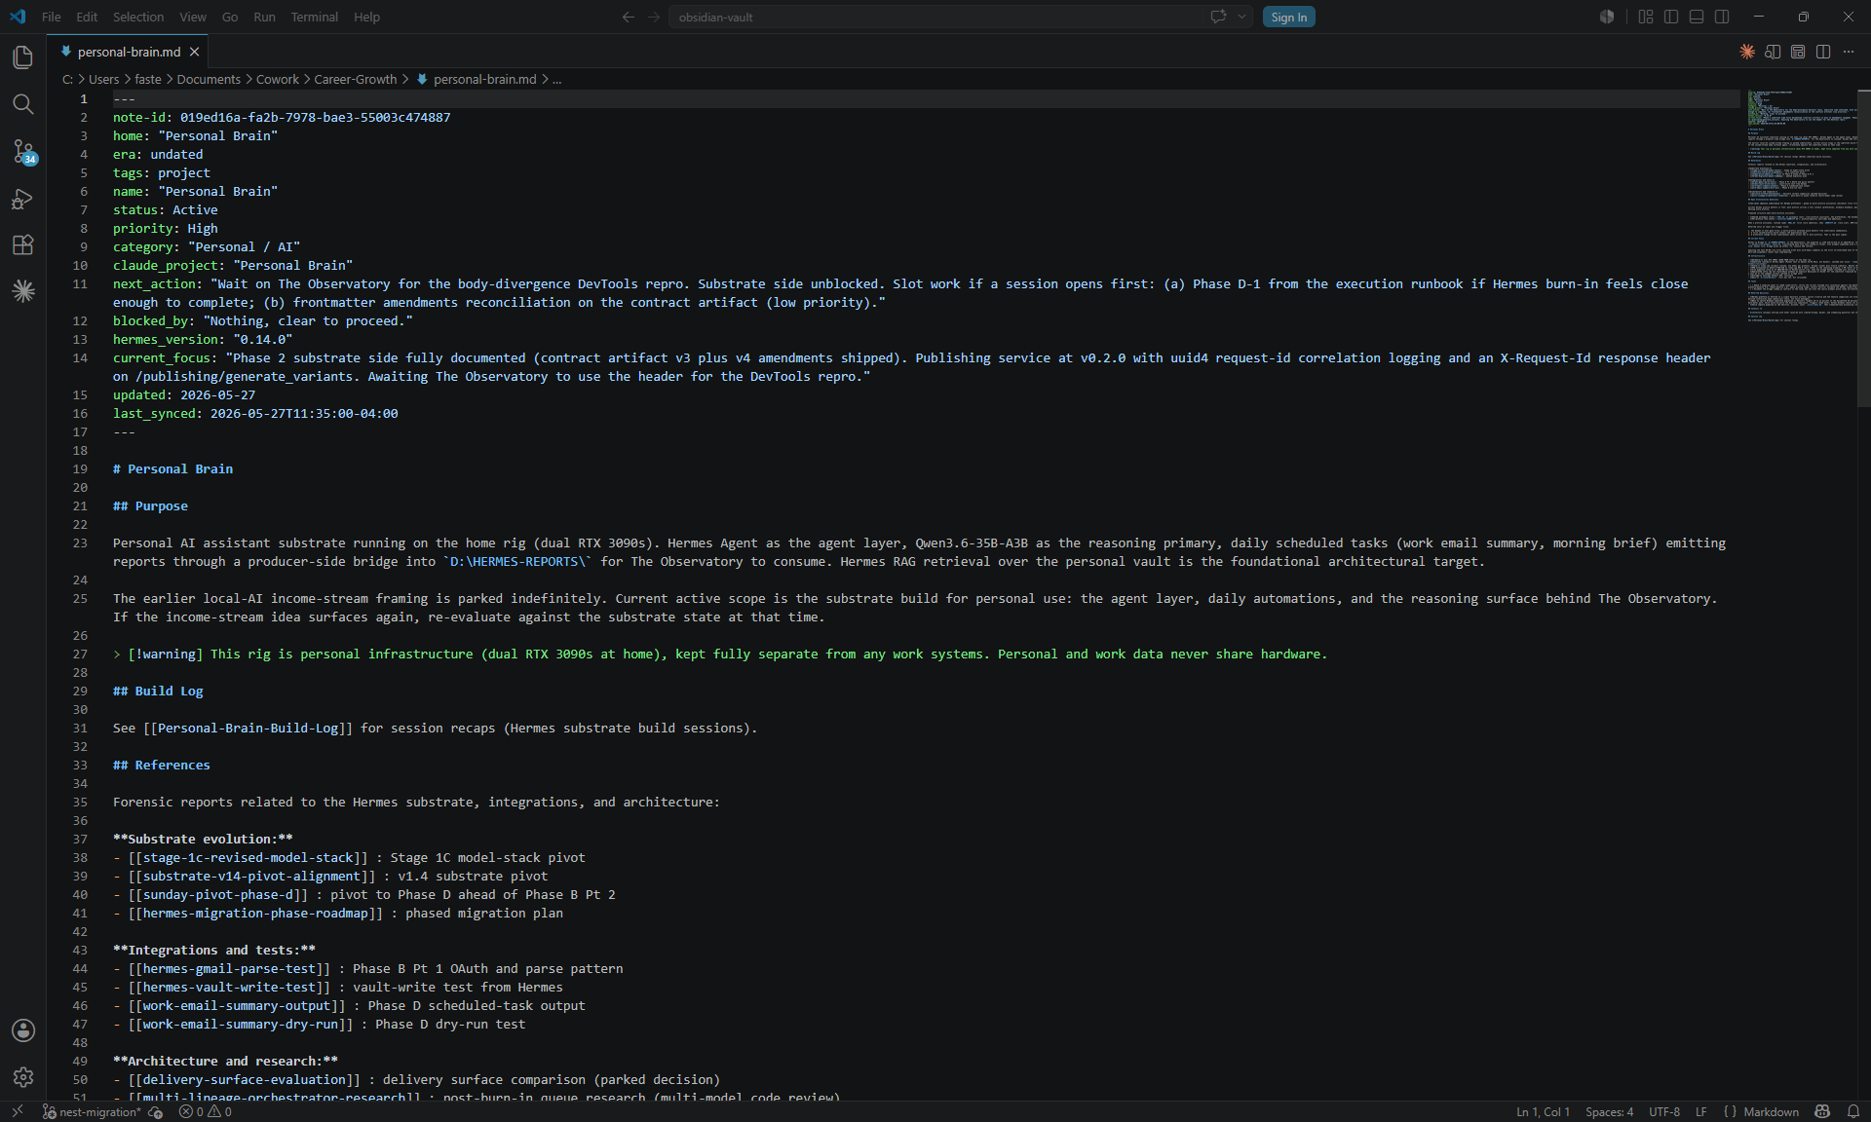
Task: Click the VS Code logo icon
Action: (18, 17)
